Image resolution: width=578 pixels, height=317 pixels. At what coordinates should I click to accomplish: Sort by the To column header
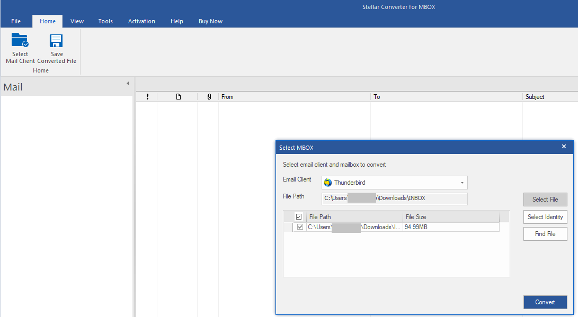[x=447, y=97]
